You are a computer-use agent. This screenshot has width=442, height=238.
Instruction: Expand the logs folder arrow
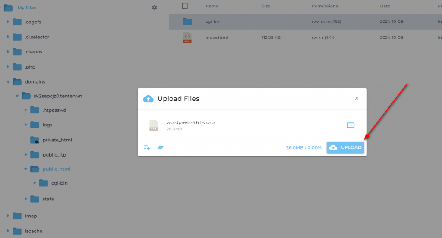pos(25,125)
